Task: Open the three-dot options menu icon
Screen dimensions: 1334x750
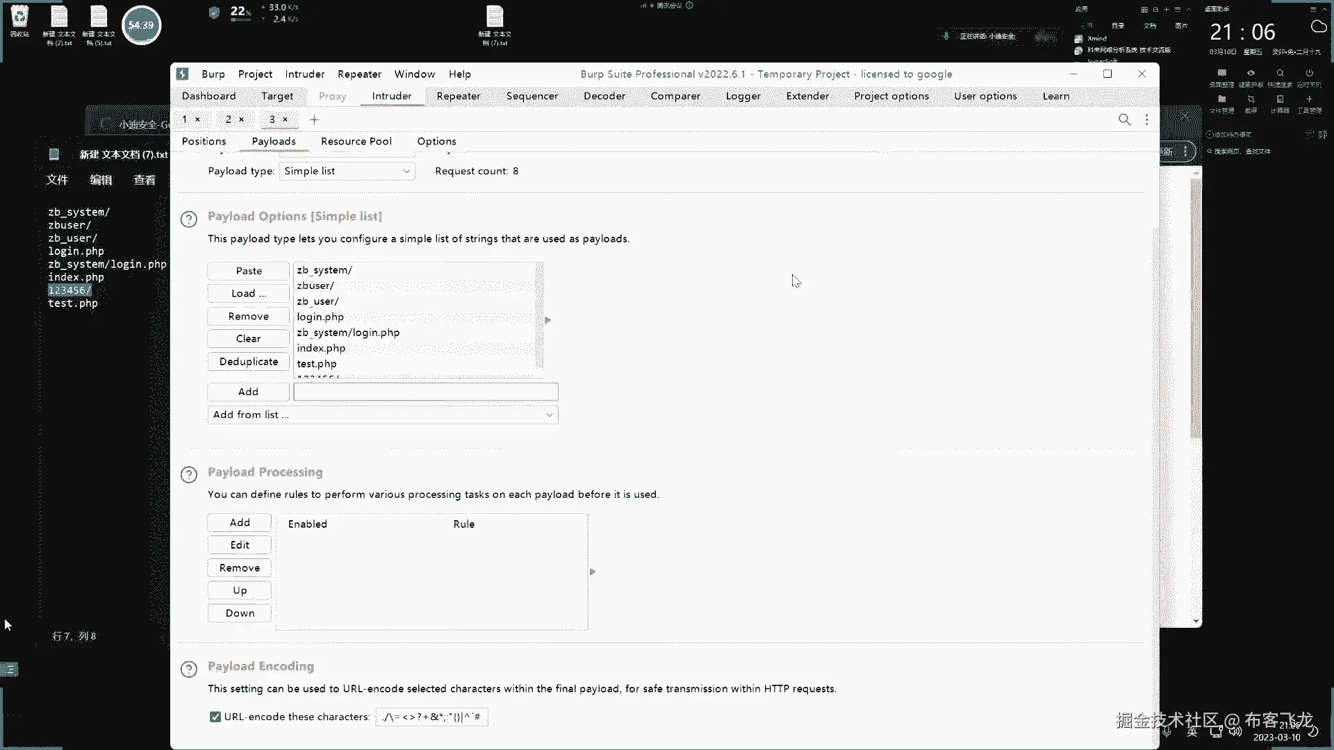Action: [x=1146, y=119]
